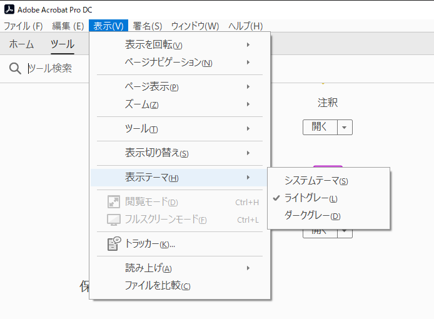The height and width of the screenshot is (319, 434).
Task: Choose ページ表示(P) menu item
Action: [179, 87]
